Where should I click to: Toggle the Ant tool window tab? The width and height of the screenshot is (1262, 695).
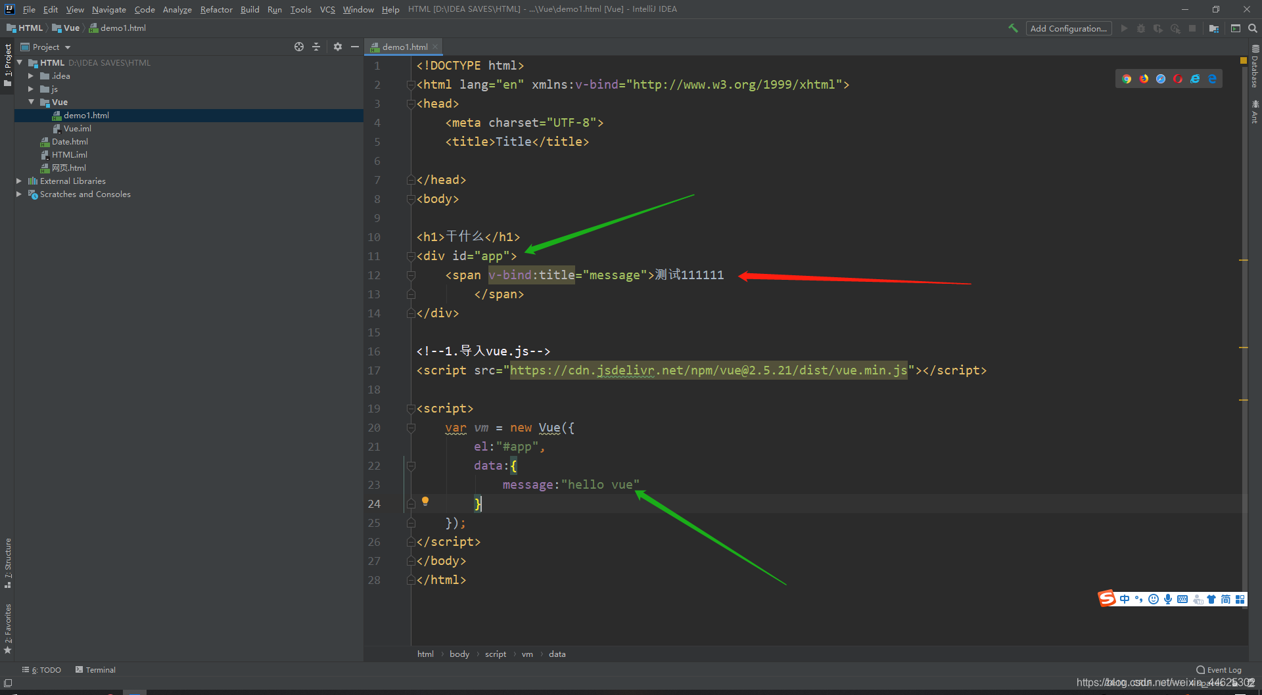[1255, 111]
